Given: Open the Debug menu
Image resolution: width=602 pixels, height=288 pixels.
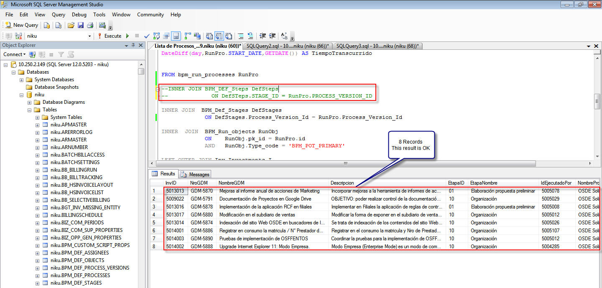Looking at the screenshot, I should click(79, 15).
